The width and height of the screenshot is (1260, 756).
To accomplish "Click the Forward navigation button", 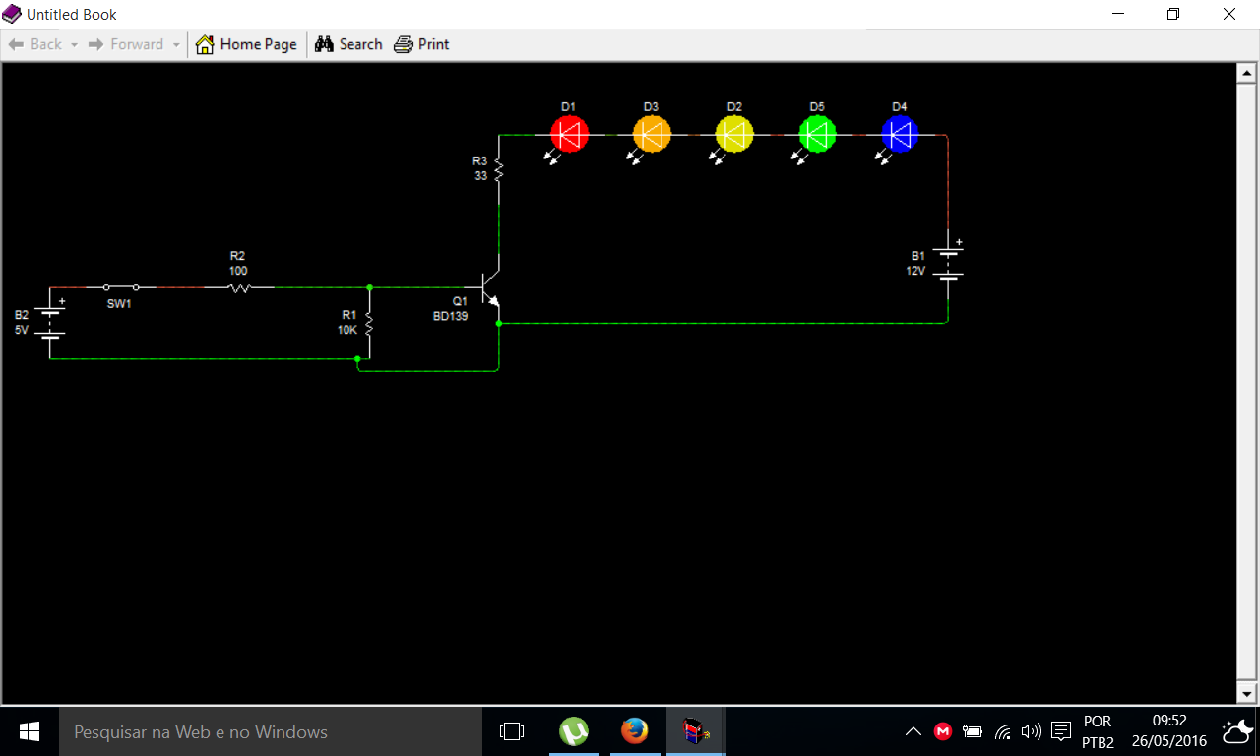I will [125, 44].
